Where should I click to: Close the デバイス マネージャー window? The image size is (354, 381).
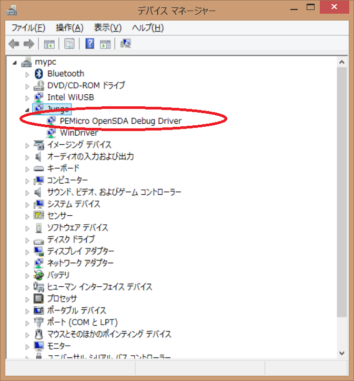(x=335, y=7)
